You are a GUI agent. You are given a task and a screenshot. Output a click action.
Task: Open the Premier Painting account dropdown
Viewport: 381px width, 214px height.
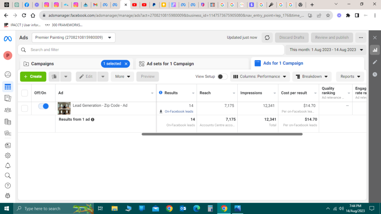pyautogui.click(x=74, y=38)
